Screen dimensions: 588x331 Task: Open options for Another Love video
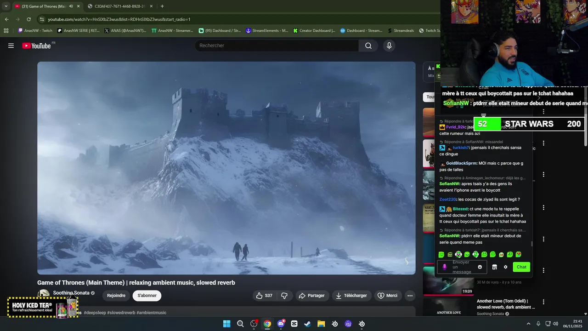click(x=543, y=302)
